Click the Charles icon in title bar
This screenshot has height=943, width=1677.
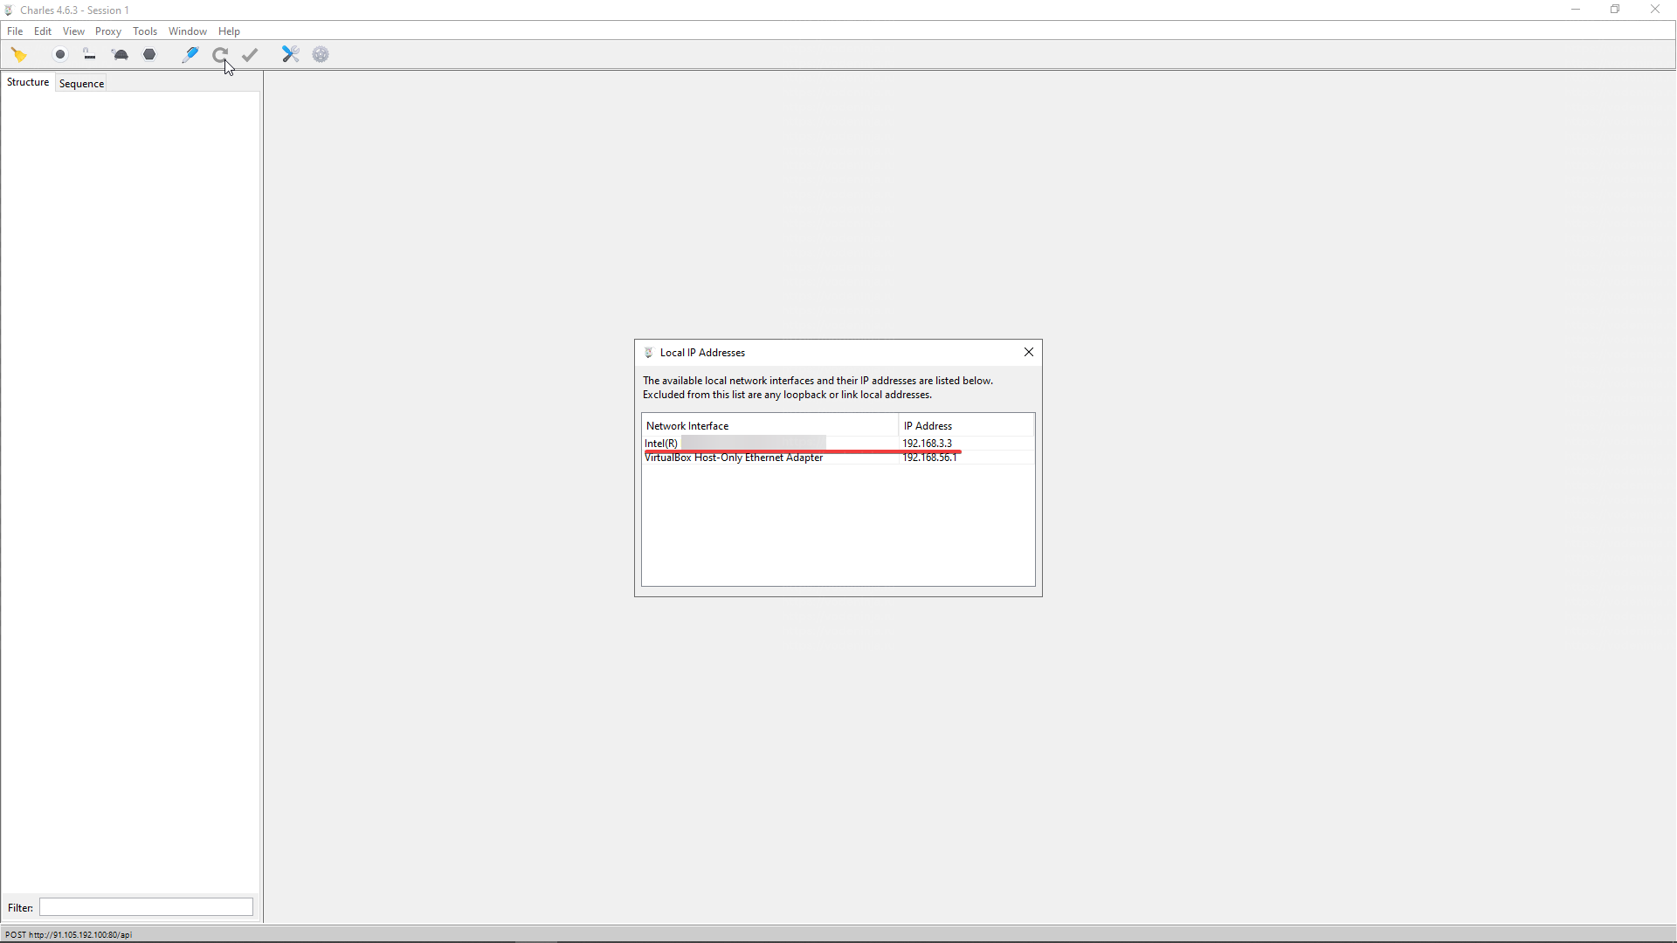coord(9,10)
